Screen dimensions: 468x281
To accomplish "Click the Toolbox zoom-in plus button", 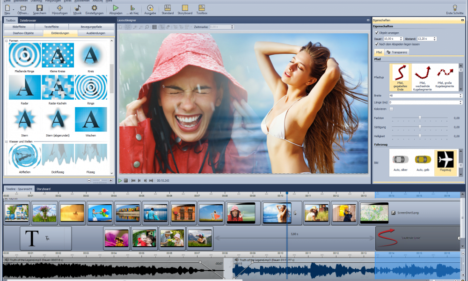I will coord(111,180).
